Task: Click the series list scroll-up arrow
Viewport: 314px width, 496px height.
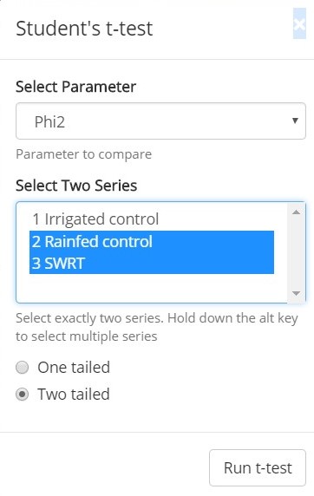Action: (x=297, y=212)
